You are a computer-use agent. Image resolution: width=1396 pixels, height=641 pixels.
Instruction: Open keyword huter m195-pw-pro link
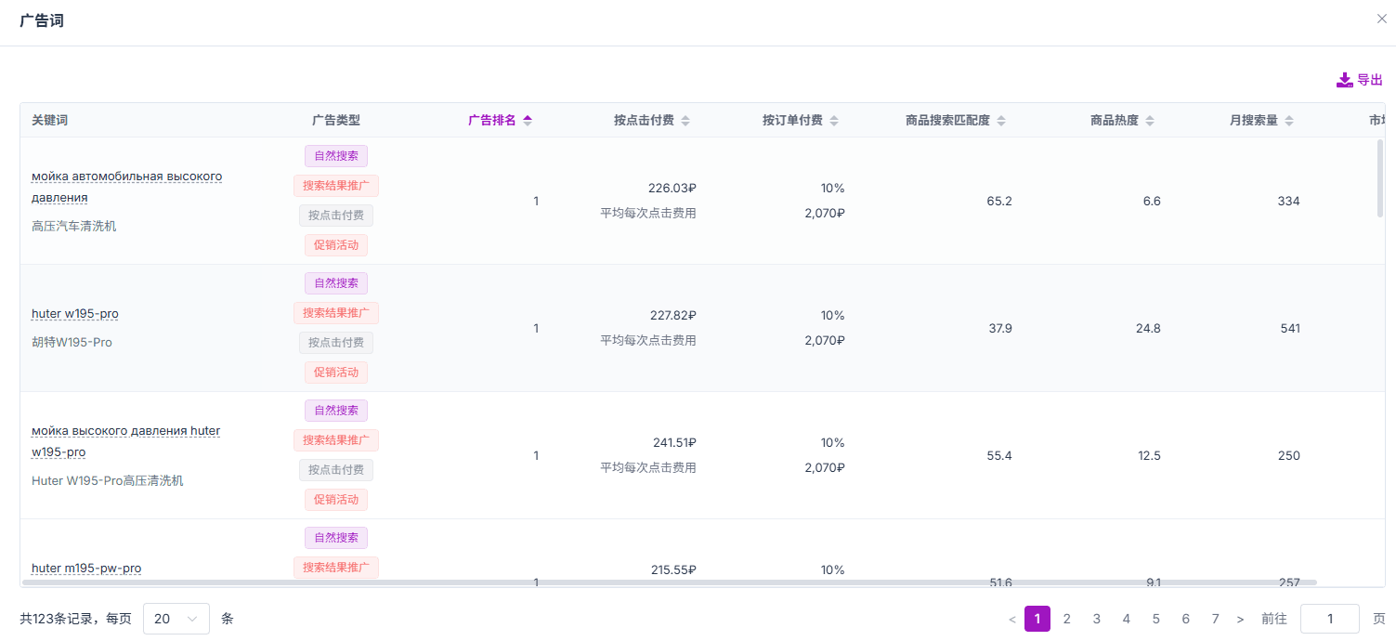point(86,569)
